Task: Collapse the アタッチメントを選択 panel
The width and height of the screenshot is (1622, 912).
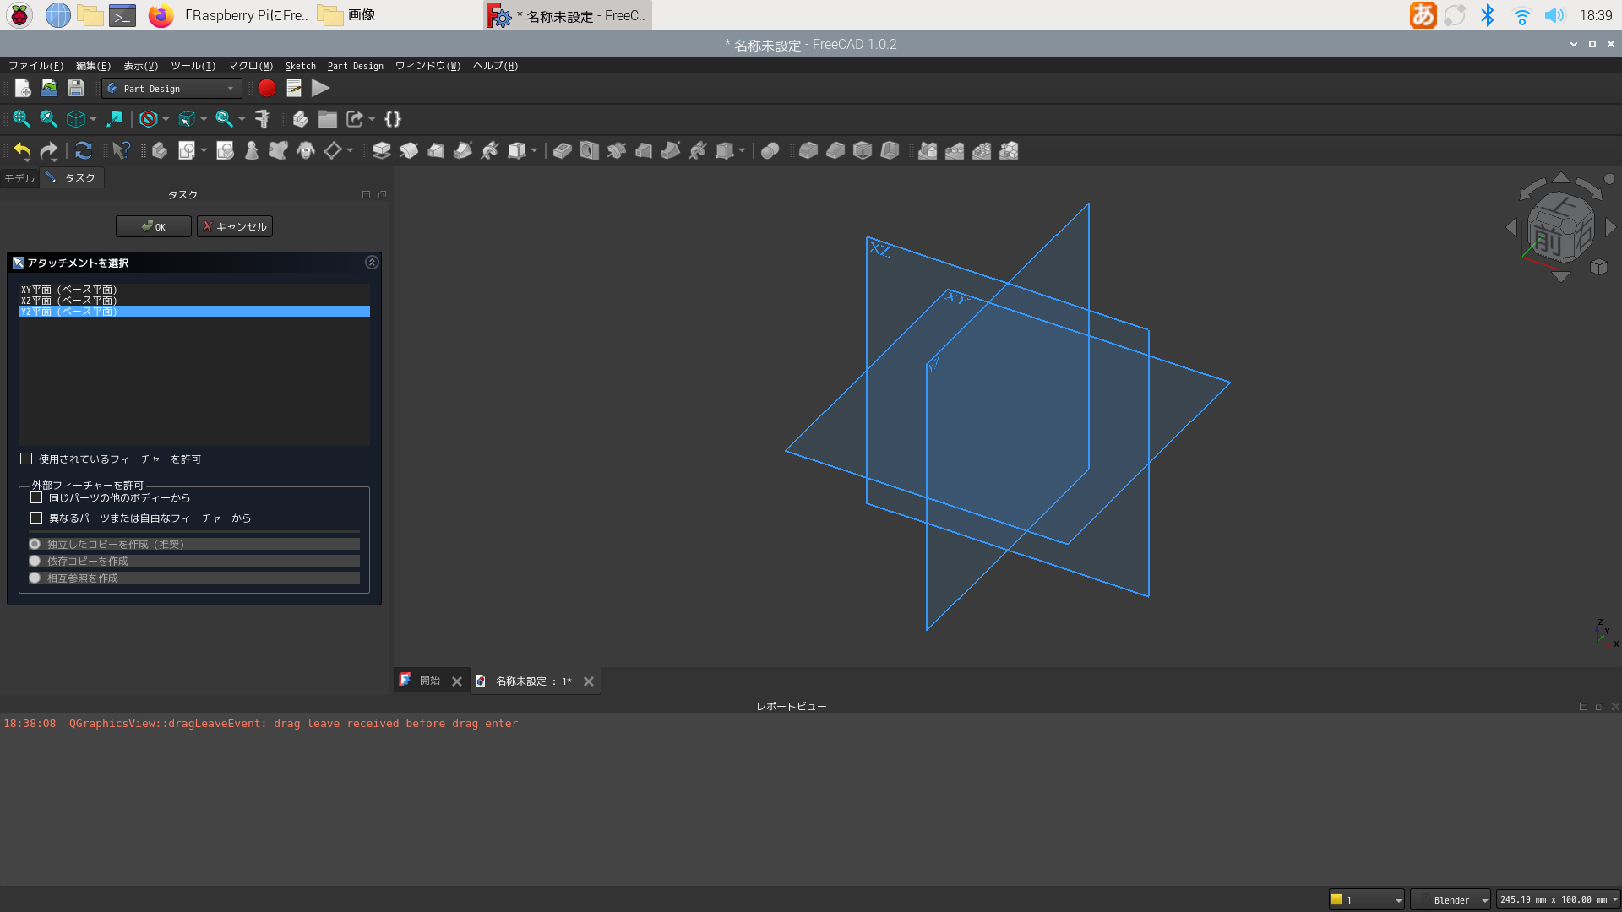Action: point(372,263)
